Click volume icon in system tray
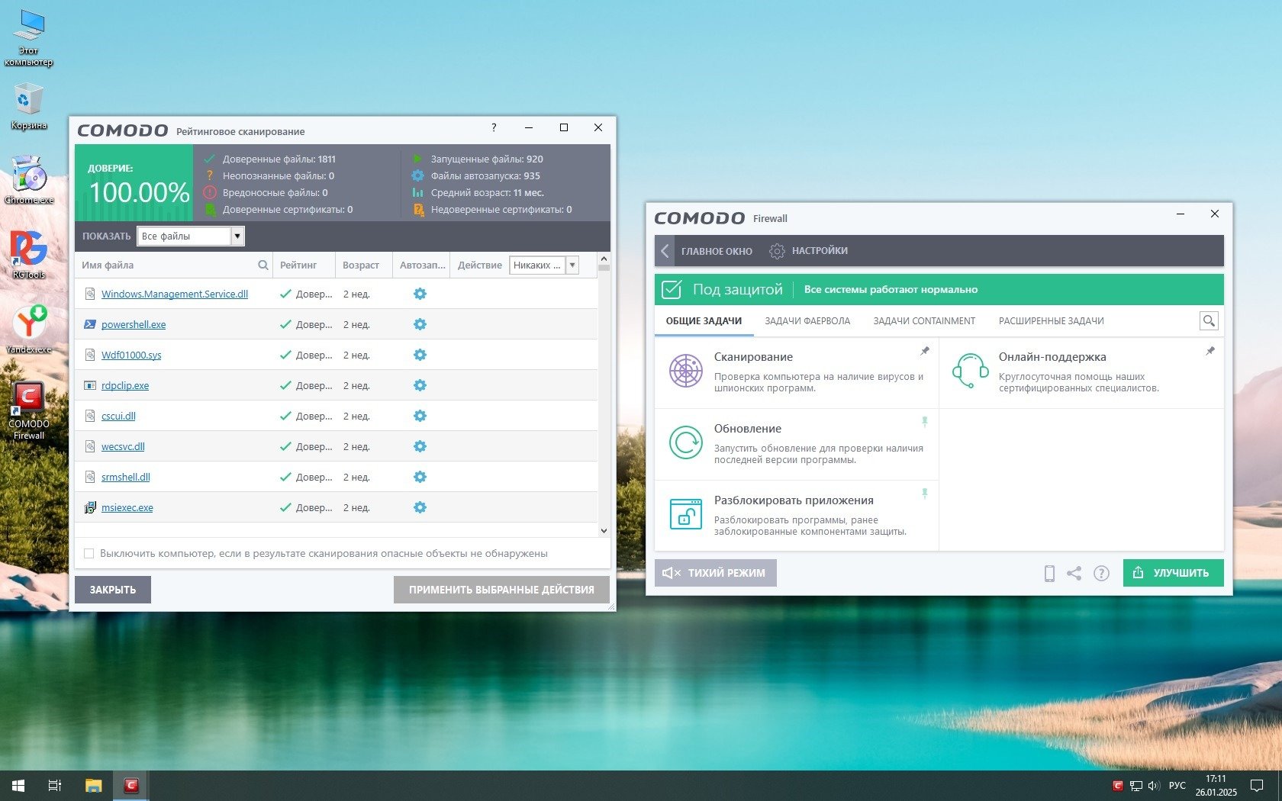The height and width of the screenshot is (801, 1282). (x=1154, y=786)
